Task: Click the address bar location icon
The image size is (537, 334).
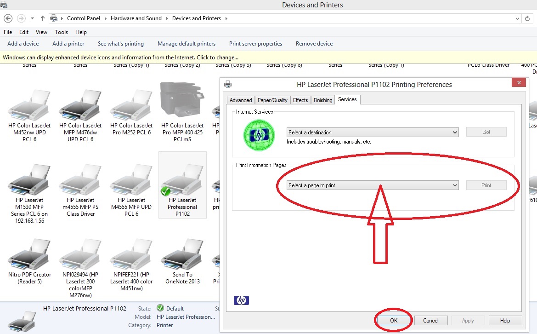Action: point(54,18)
